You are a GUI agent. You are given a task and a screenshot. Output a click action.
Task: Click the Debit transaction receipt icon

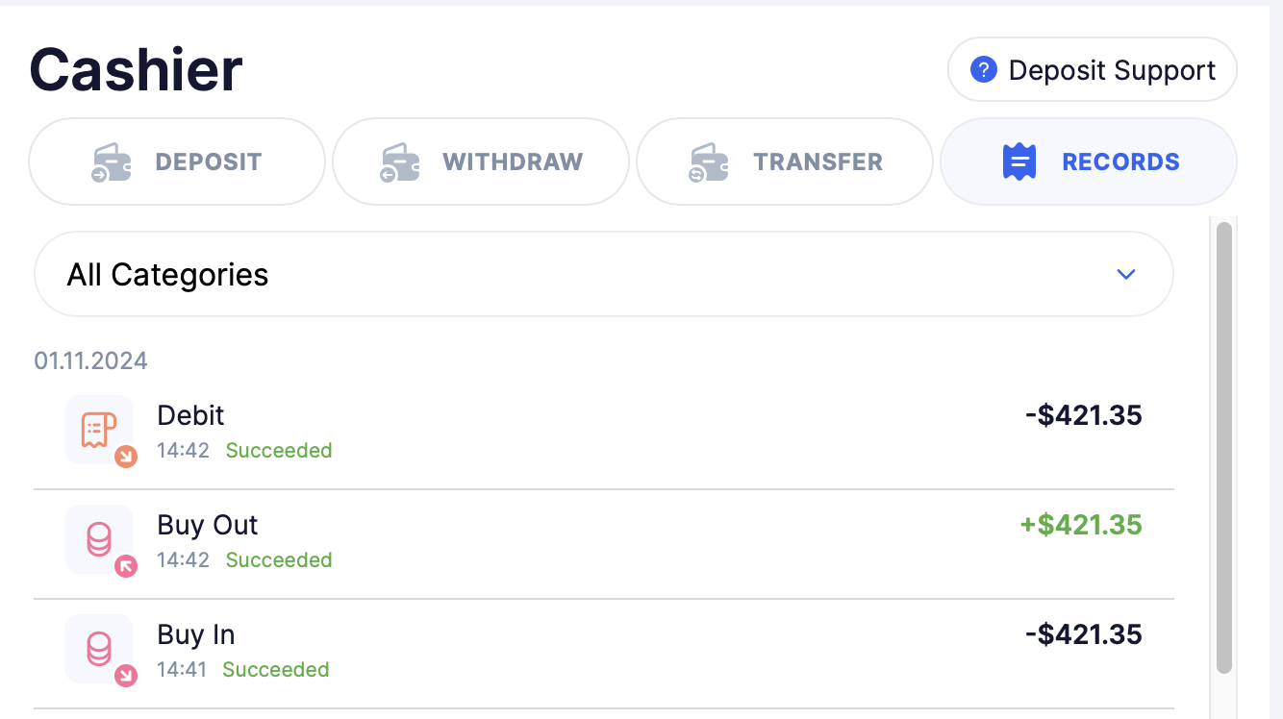99,430
